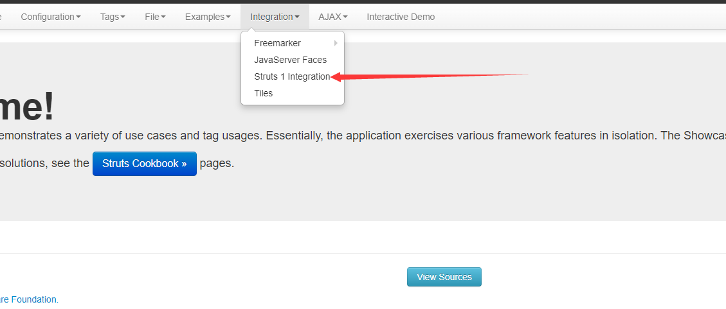Click the Struts Cookbook button
Viewport: 726px width, 309px height.
point(145,164)
